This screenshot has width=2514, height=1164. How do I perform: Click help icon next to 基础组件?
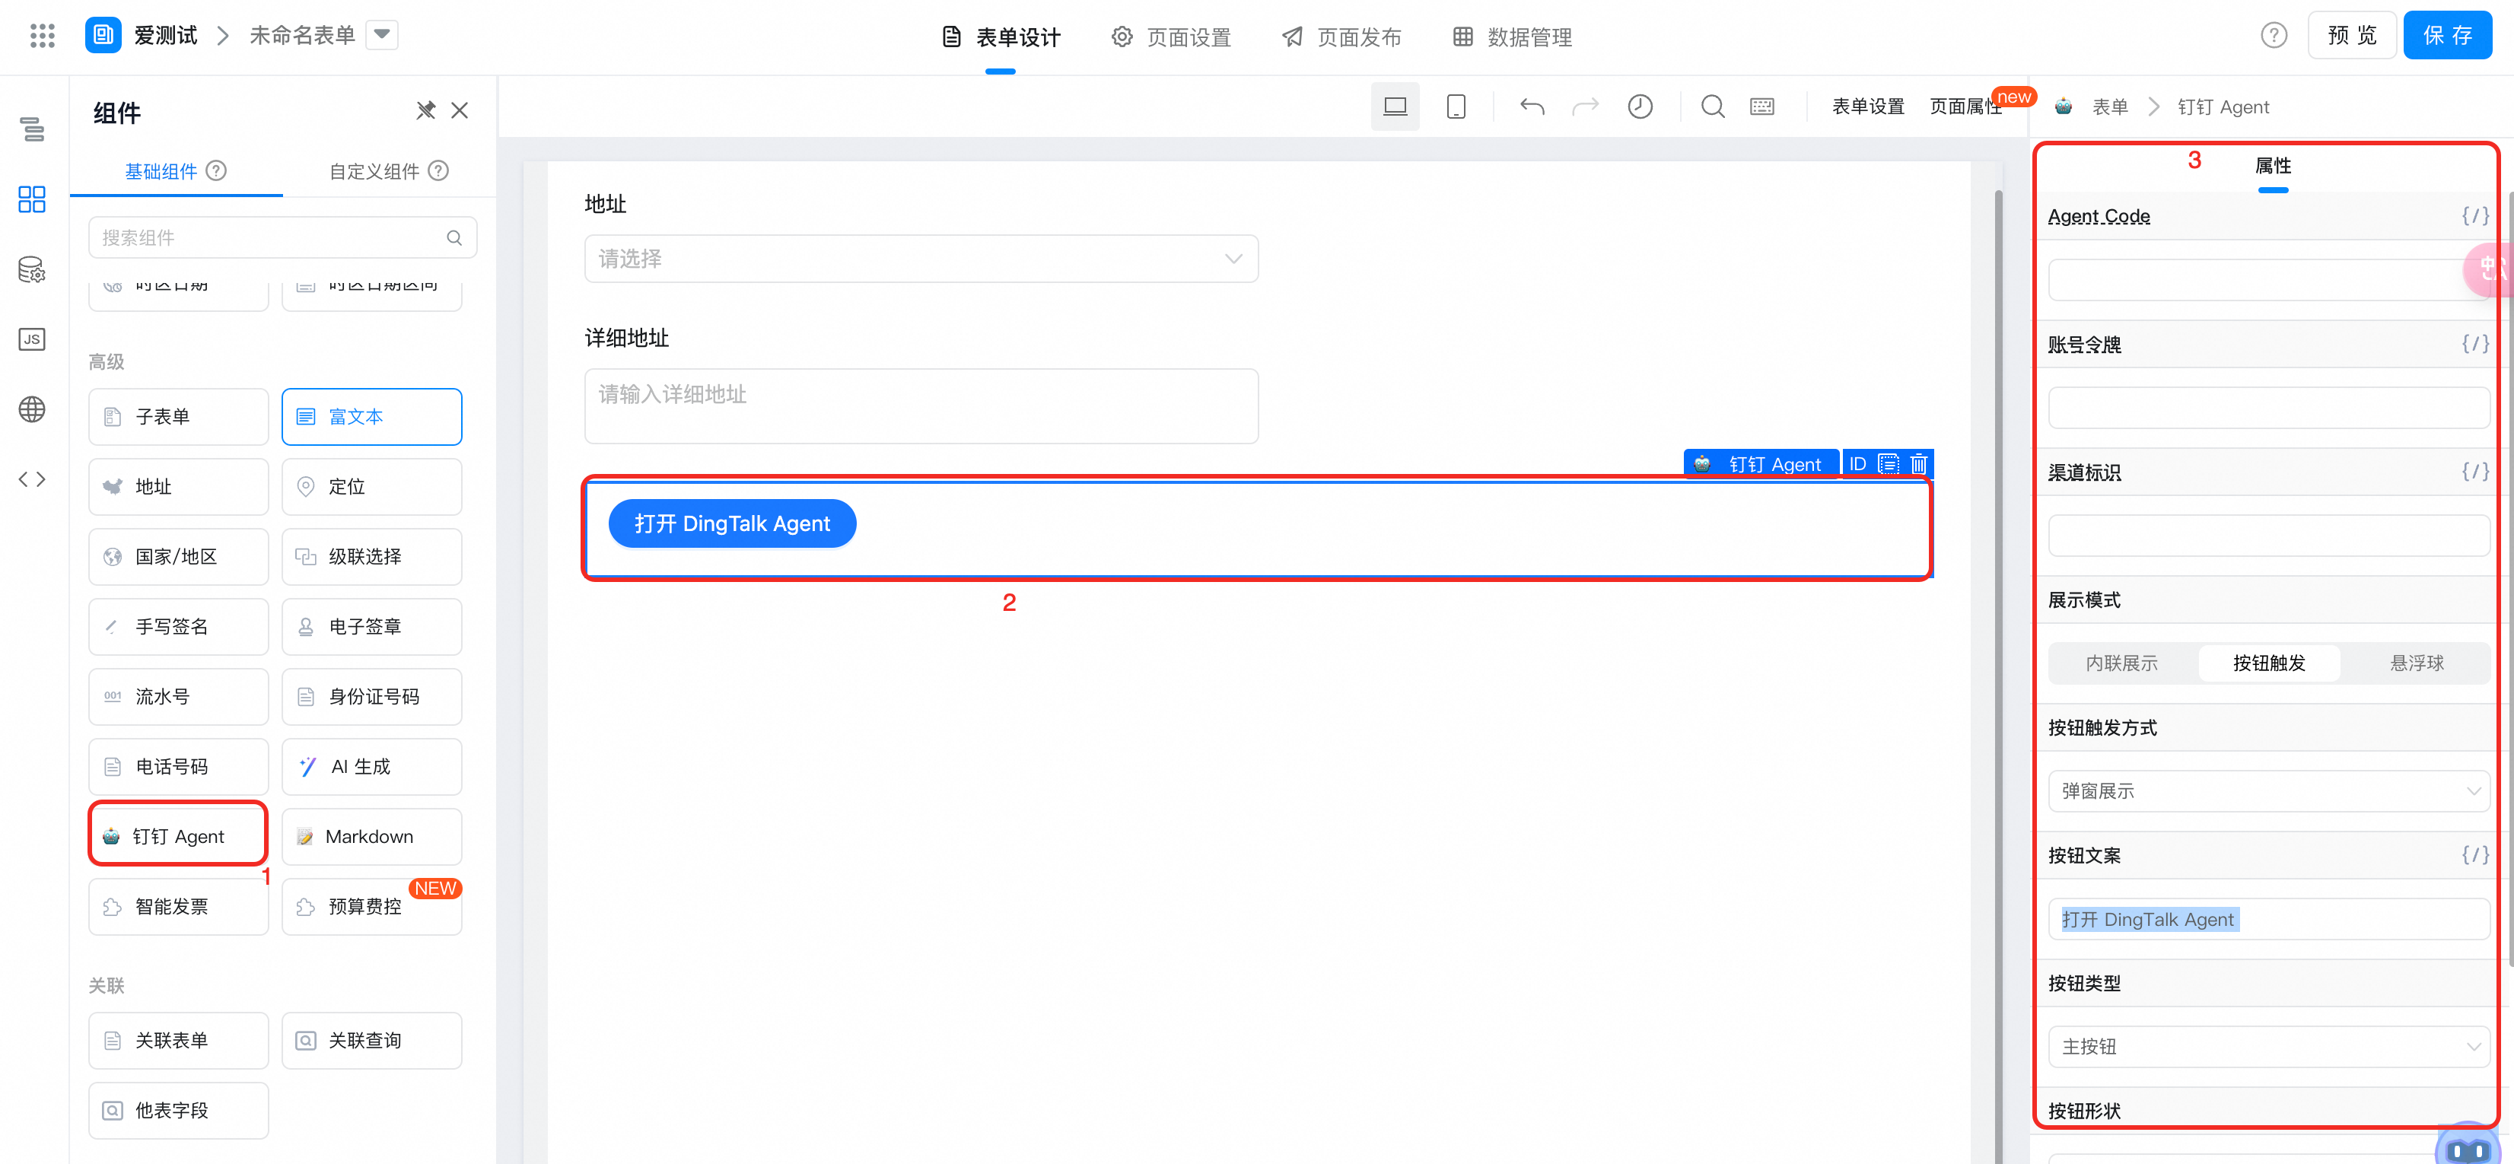217,170
